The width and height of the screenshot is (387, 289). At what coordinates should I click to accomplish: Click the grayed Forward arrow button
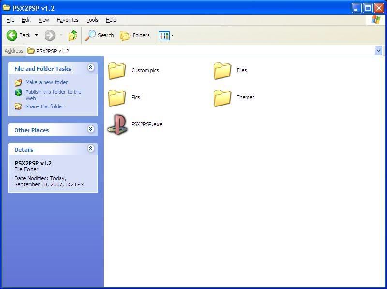tap(50, 35)
